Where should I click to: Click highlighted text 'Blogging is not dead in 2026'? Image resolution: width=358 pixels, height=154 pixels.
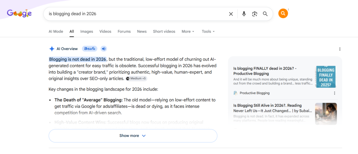(78, 59)
